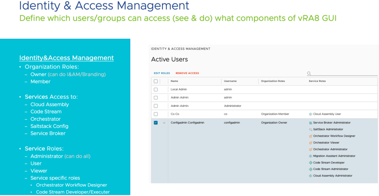379x196 pixels.
Task: Click 'Service Broker Administrator' role text
Action: 332,123
